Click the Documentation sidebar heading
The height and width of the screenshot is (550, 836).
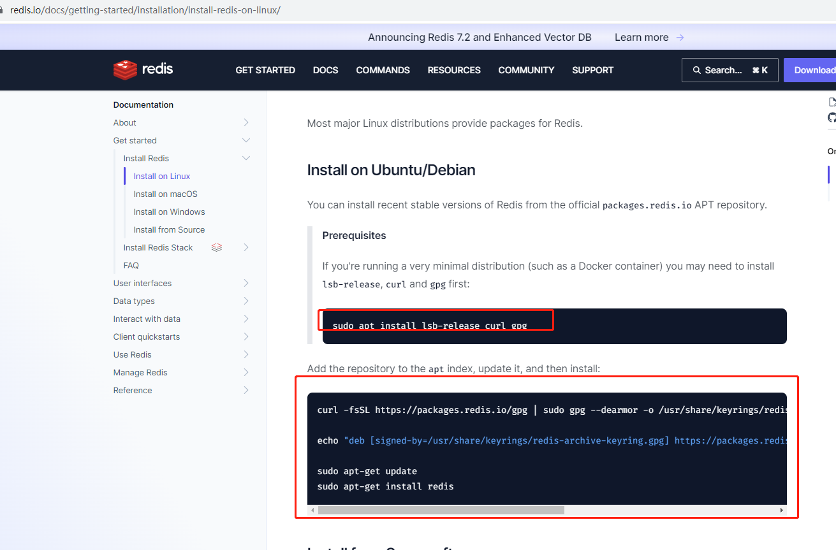tap(143, 105)
